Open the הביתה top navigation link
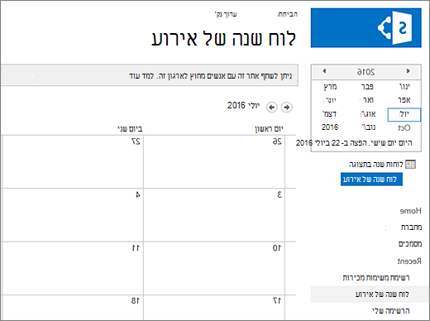 [x=288, y=14]
